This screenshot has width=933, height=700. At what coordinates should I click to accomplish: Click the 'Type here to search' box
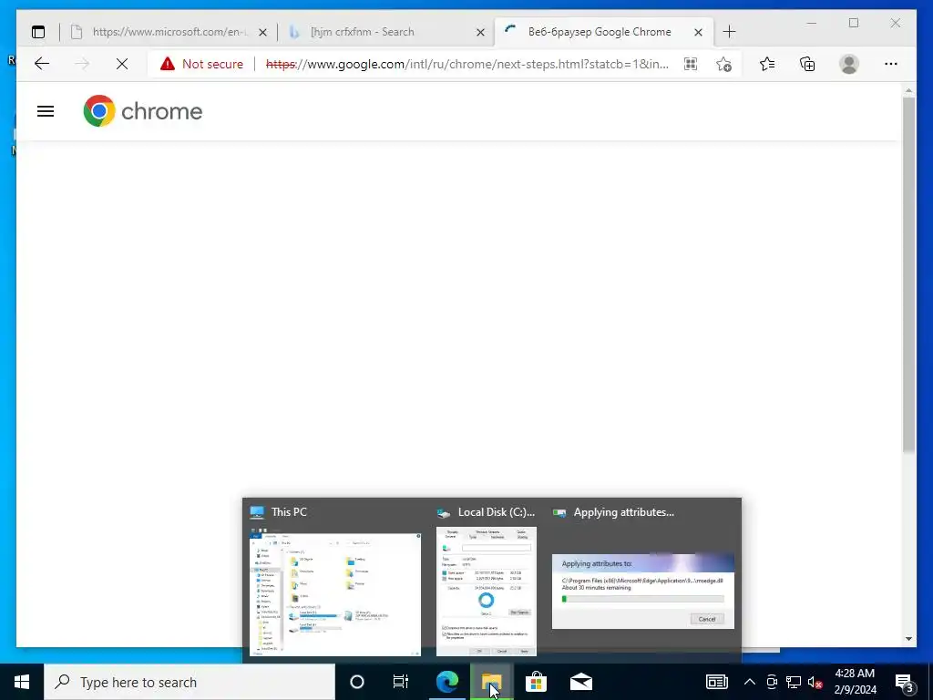pos(190,682)
